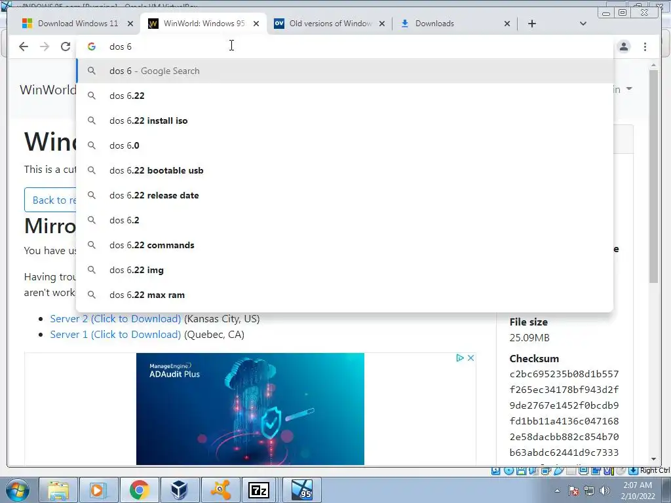Select the 'dos 6.2' suggestion
Screen dimensions: 671x503
pyautogui.click(x=345, y=220)
